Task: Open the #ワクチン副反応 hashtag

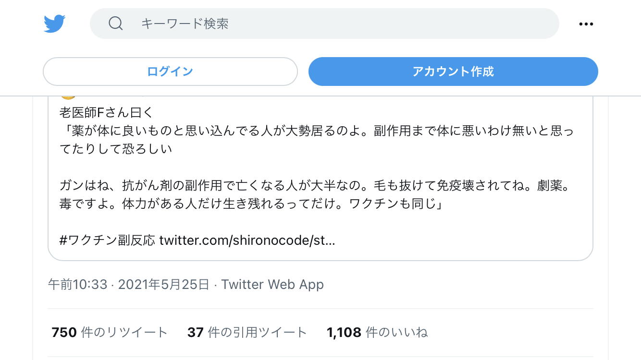Action: 107,240
